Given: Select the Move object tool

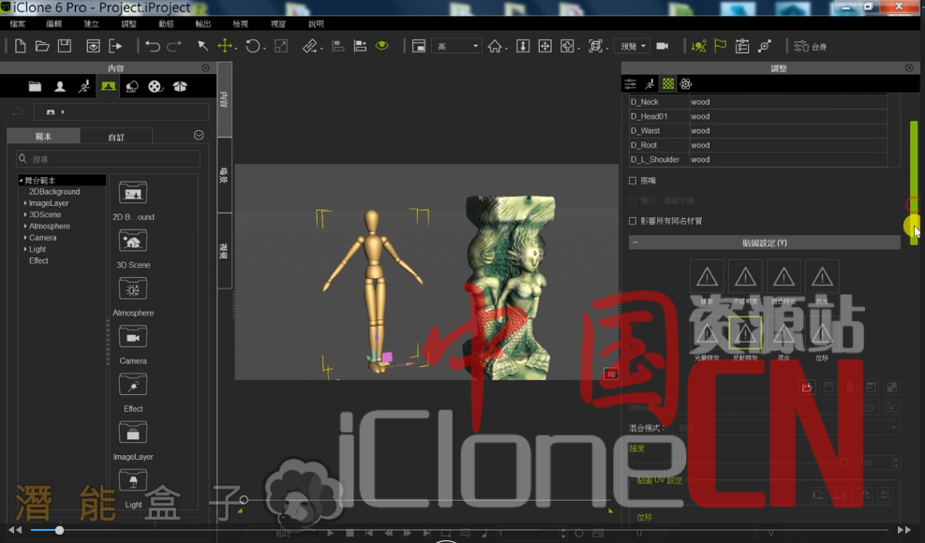Looking at the screenshot, I should tap(225, 46).
